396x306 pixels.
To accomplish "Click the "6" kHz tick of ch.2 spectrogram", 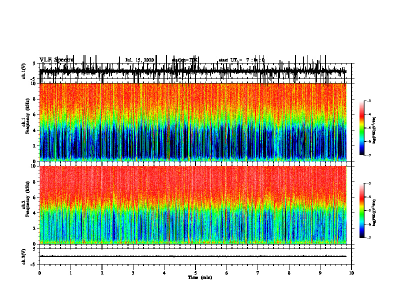I will [34, 197].
